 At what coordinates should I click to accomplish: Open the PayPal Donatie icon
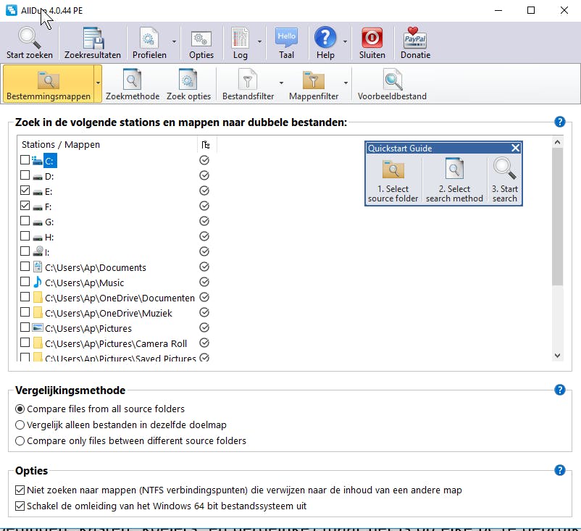point(415,38)
